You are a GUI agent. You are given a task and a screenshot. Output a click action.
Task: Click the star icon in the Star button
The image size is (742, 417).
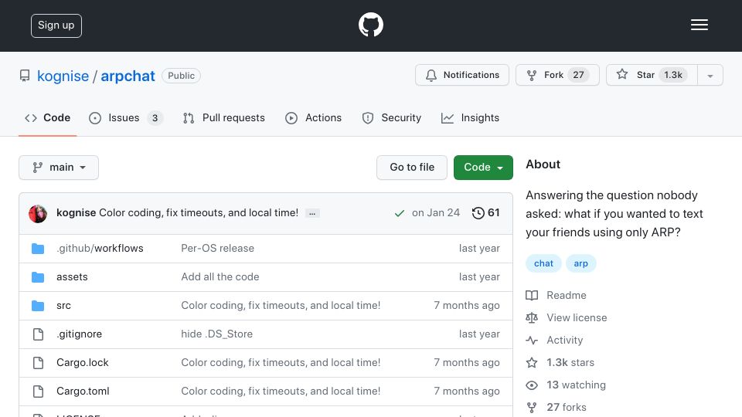[621, 74]
